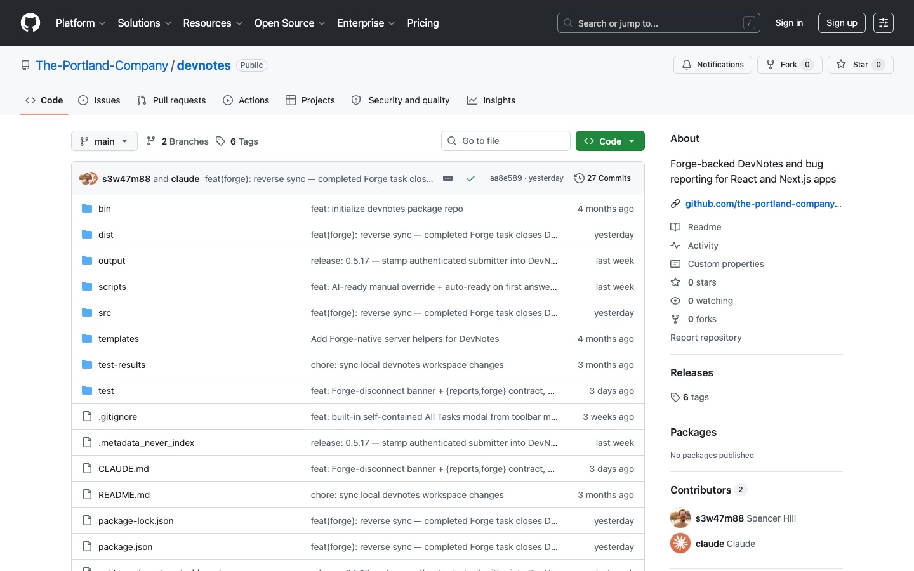Screen dimensions: 914x571
Task: Click the test-results folder icon
Action: 87,364
